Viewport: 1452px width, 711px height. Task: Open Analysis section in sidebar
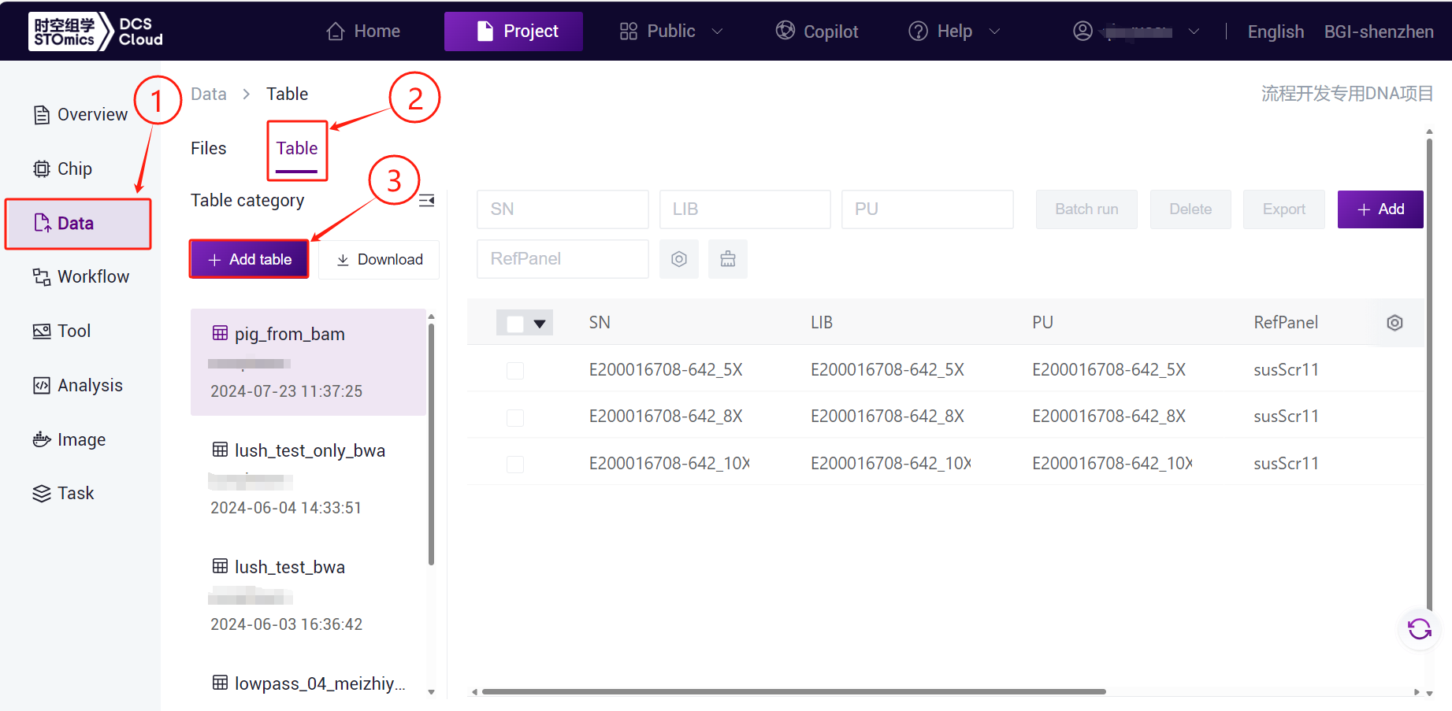click(x=77, y=386)
